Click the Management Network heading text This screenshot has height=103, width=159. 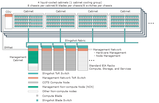point(107,50)
